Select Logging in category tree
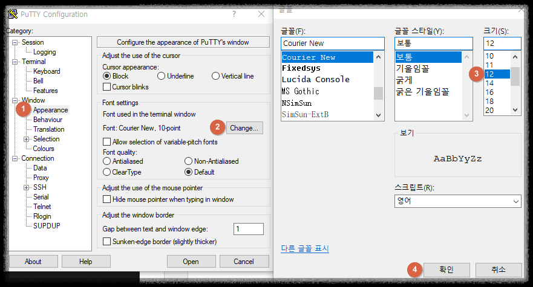Screen dimensions: 533x287 tap(45, 52)
